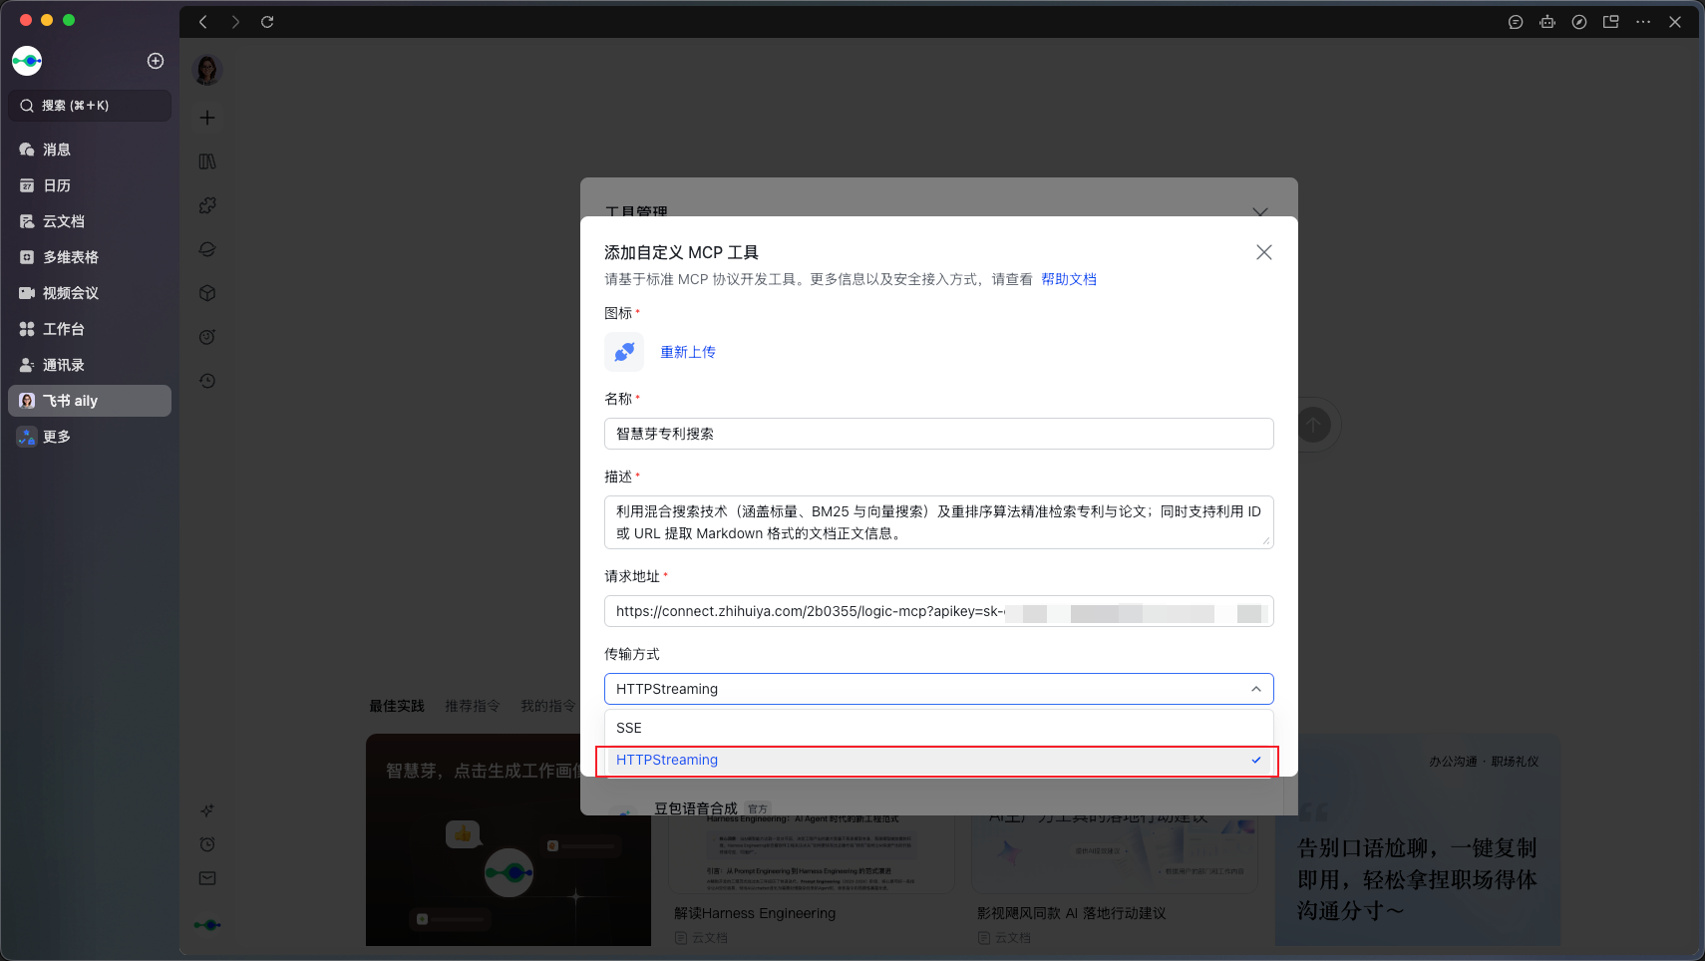The height and width of the screenshot is (961, 1705).
Task: Click the 名称 input field
Action: (x=939, y=434)
